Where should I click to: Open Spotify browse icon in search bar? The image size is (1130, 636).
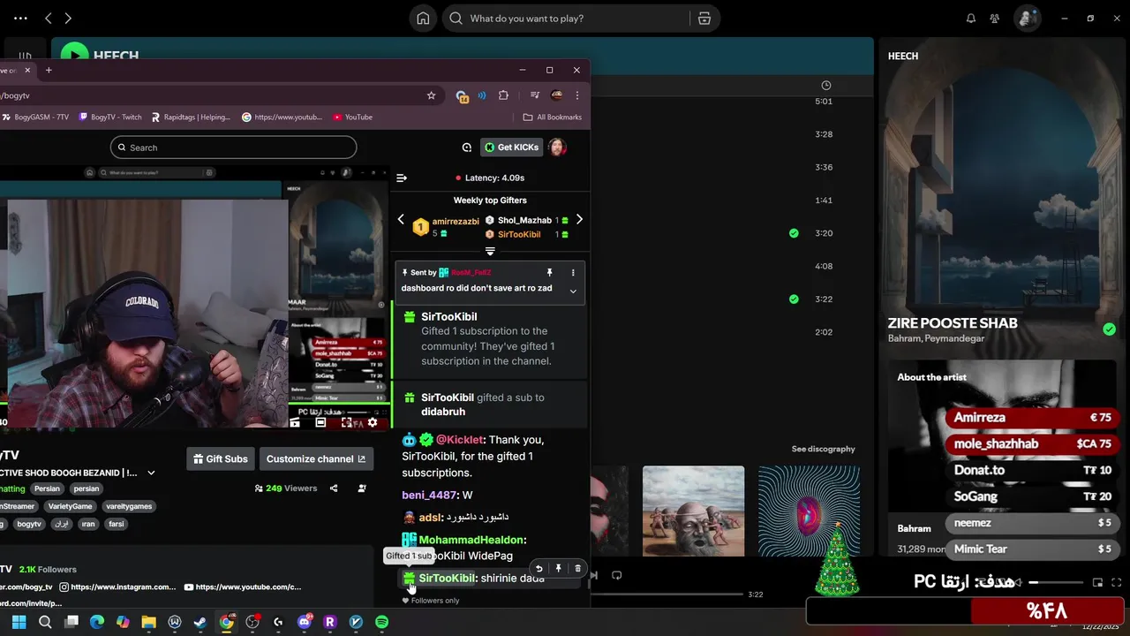pos(704,19)
